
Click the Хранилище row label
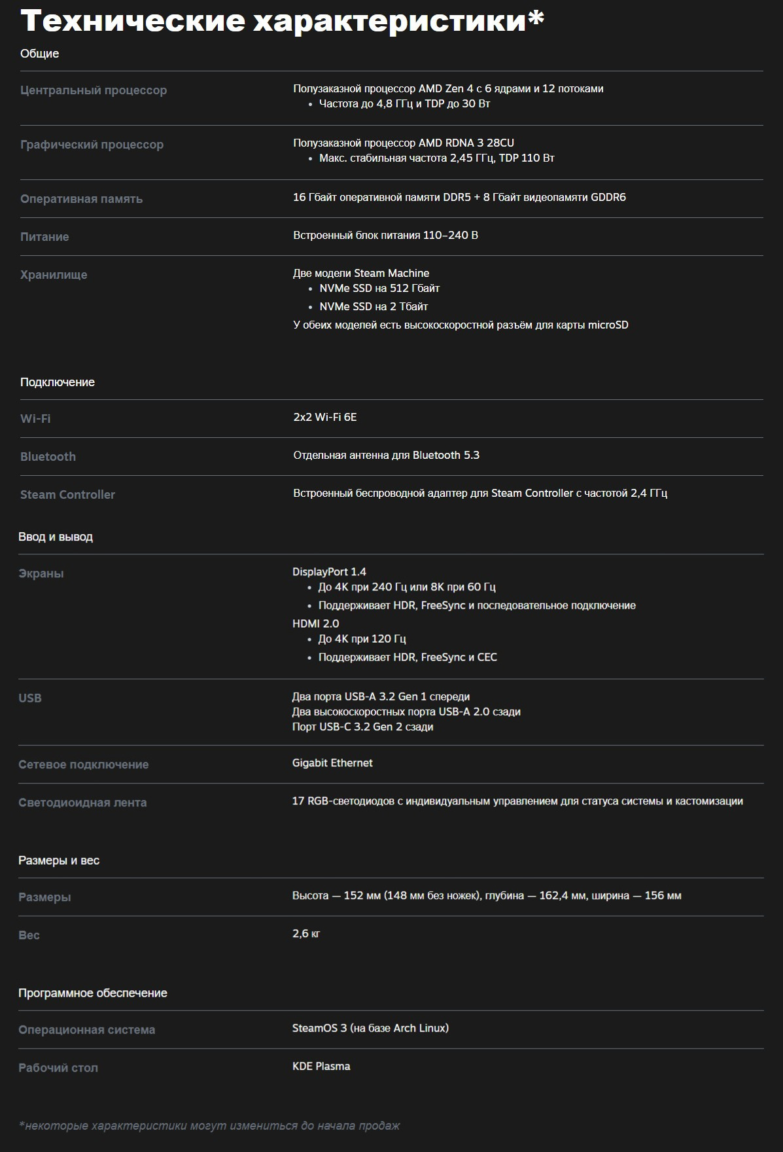(54, 275)
